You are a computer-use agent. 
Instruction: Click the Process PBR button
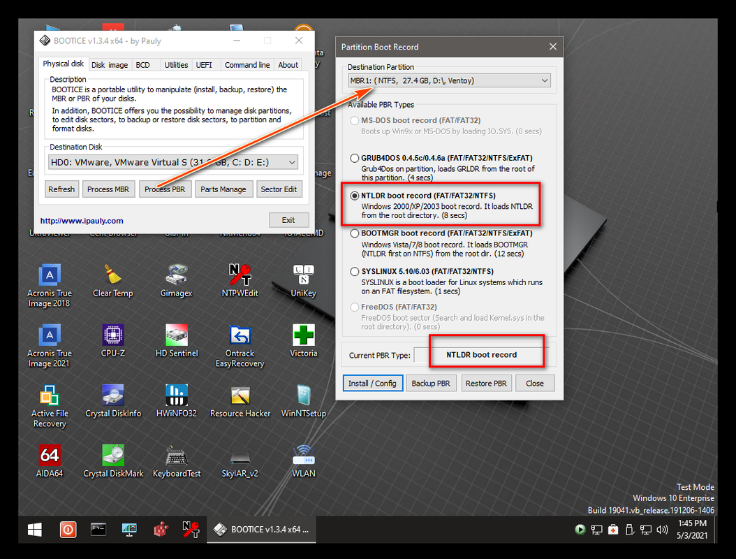165,189
